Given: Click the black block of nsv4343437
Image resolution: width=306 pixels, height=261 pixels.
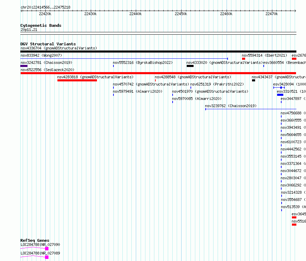Looking at the screenshot, I should click(253, 80).
